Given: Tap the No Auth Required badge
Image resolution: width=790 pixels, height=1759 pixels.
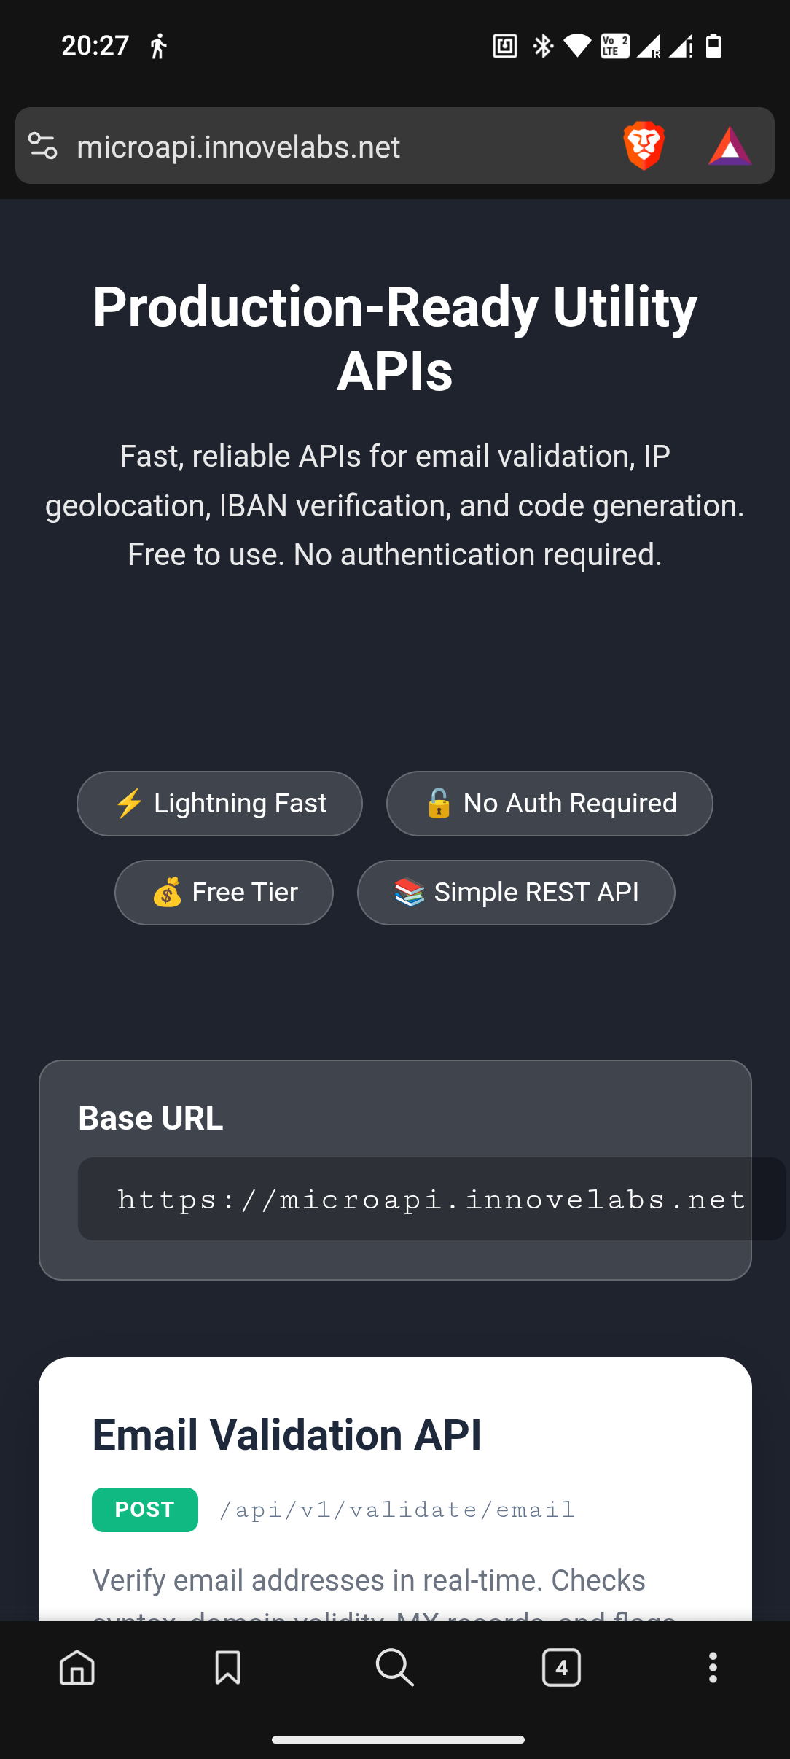Looking at the screenshot, I should pyautogui.click(x=550, y=804).
